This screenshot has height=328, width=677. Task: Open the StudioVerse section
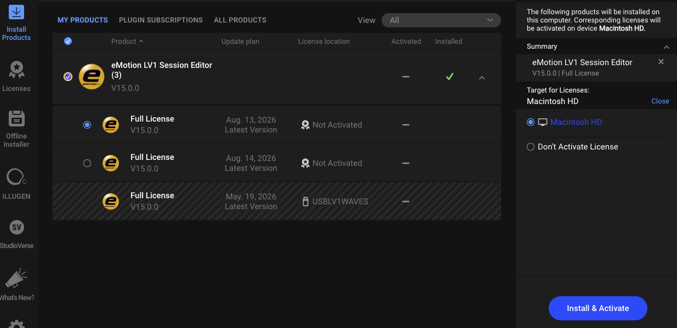point(16,234)
